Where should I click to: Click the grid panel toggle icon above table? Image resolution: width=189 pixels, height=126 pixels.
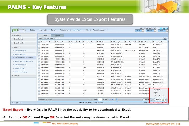point(165,39)
